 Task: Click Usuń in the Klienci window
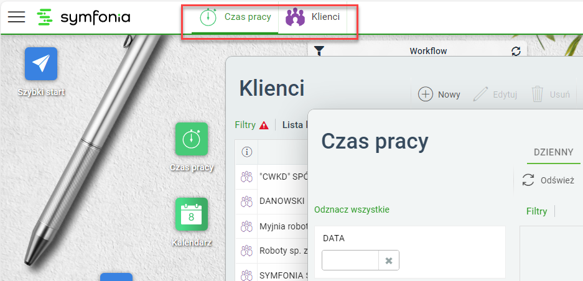pos(551,94)
